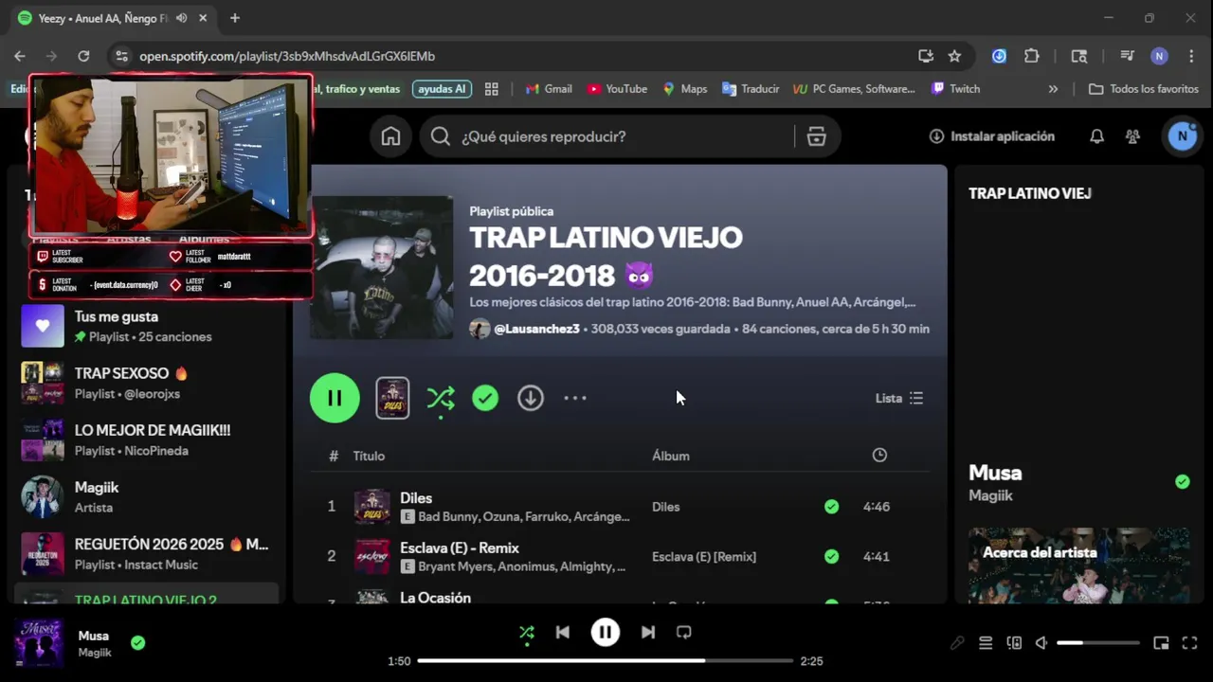This screenshot has width=1213, height=682.
Task: Open Magiik artist link in right panel
Action: pos(990,495)
